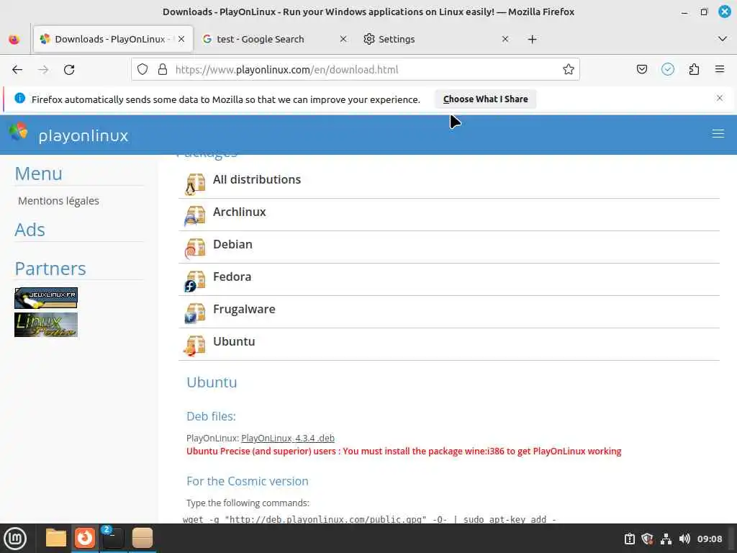This screenshot has width=737, height=553.
Task: Close the Settings tab
Action: 505,39
